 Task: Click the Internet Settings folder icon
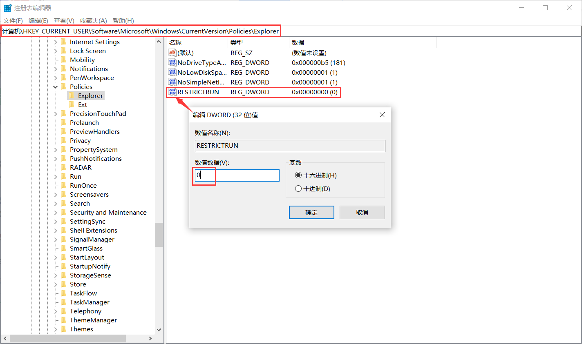click(x=63, y=42)
